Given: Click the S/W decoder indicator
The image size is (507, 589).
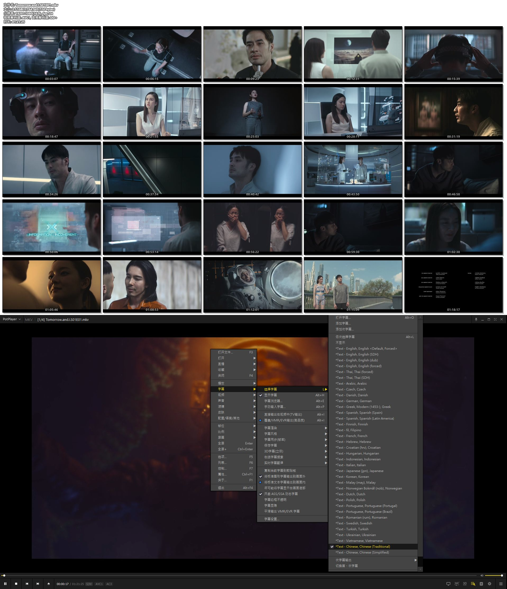Looking at the screenshot, I should coord(89,584).
